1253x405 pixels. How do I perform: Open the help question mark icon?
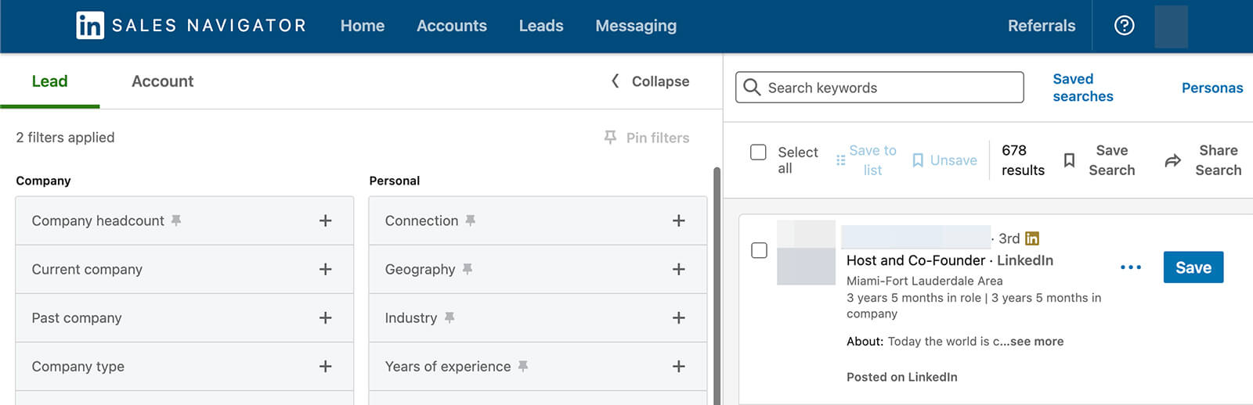pos(1124,26)
